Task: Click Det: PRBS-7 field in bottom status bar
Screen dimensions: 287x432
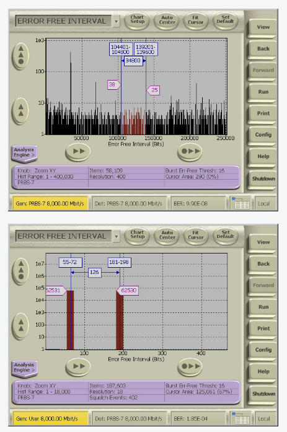Action: pyautogui.click(x=129, y=419)
